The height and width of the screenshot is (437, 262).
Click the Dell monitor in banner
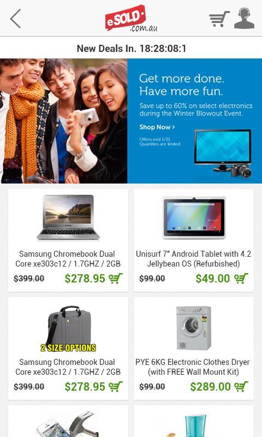point(223,151)
